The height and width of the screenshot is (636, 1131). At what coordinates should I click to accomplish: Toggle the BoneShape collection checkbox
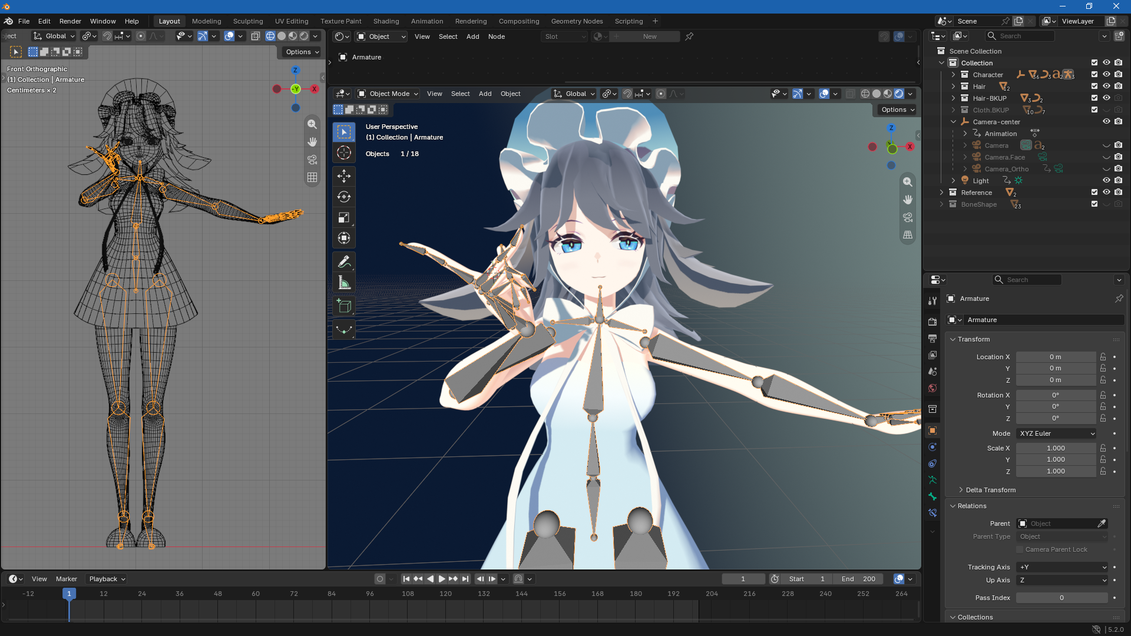1094,204
